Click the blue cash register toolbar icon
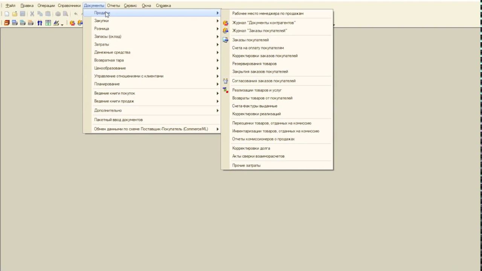482x271 pixels. point(15,23)
